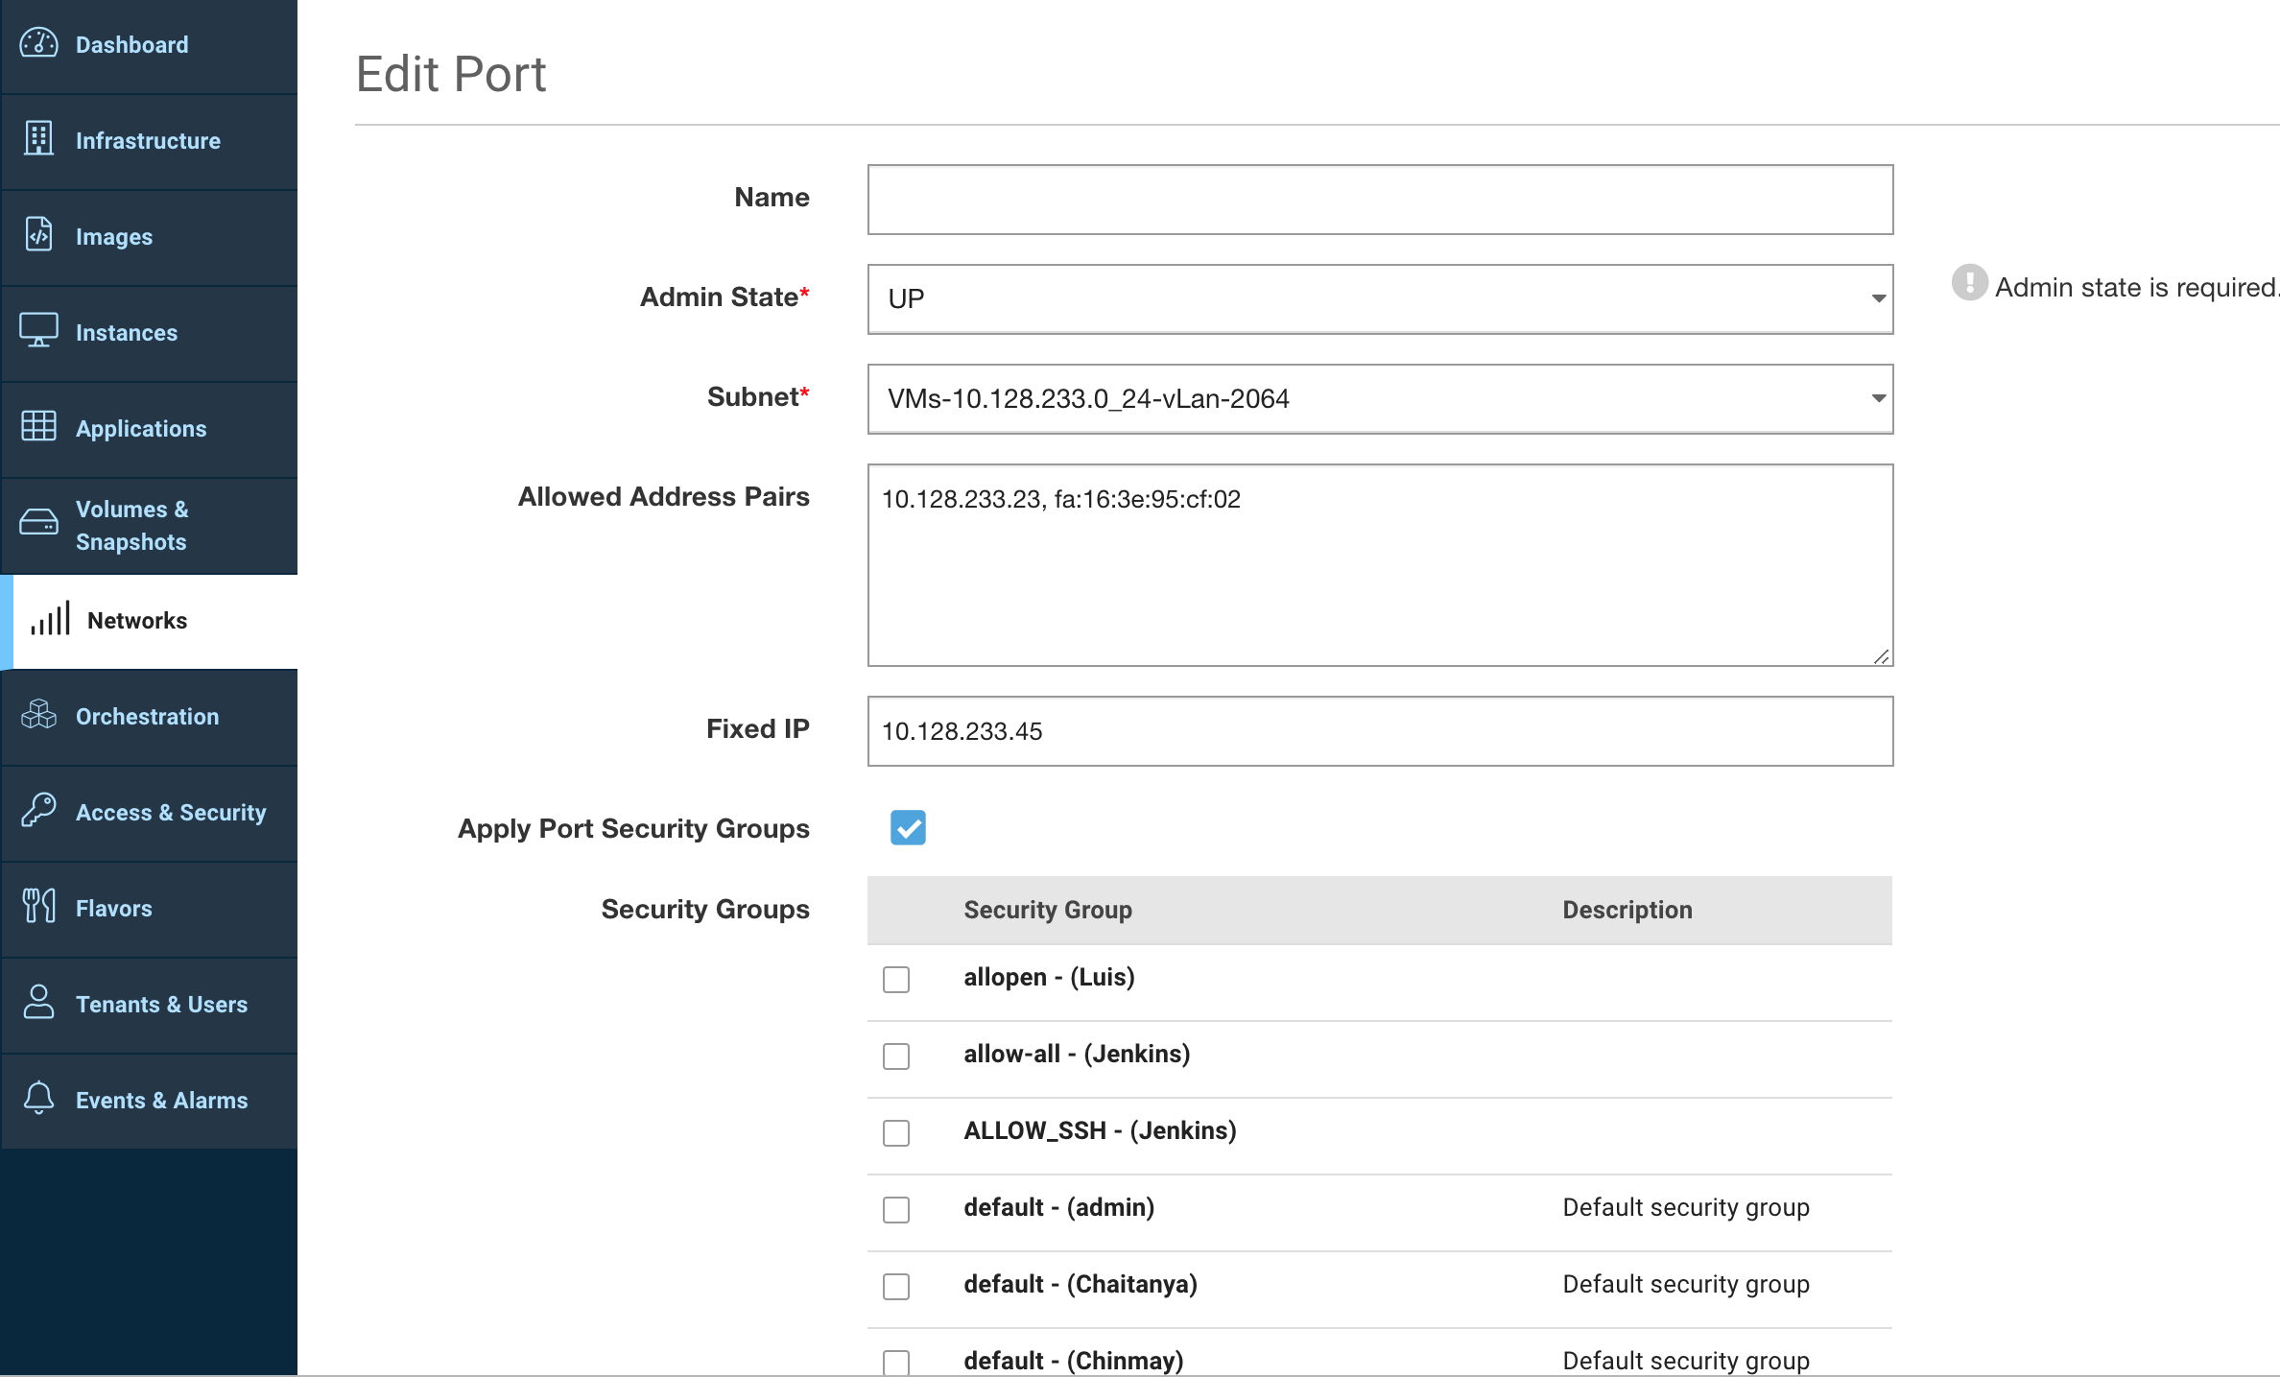View Events & Alarms
2280x1377 pixels.
point(150,1101)
